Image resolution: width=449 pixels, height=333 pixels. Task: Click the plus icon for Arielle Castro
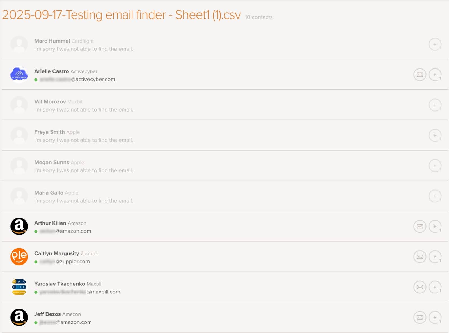(x=435, y=75)
